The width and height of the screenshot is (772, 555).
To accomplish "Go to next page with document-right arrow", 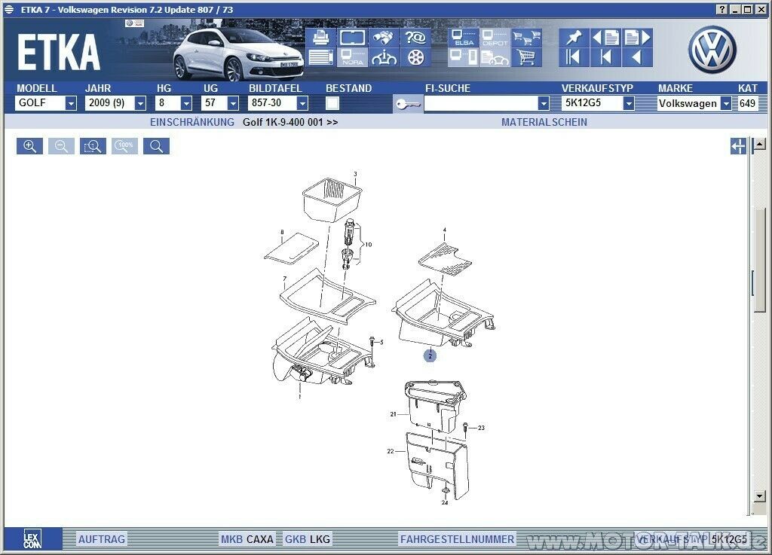I will pos(638,38).
